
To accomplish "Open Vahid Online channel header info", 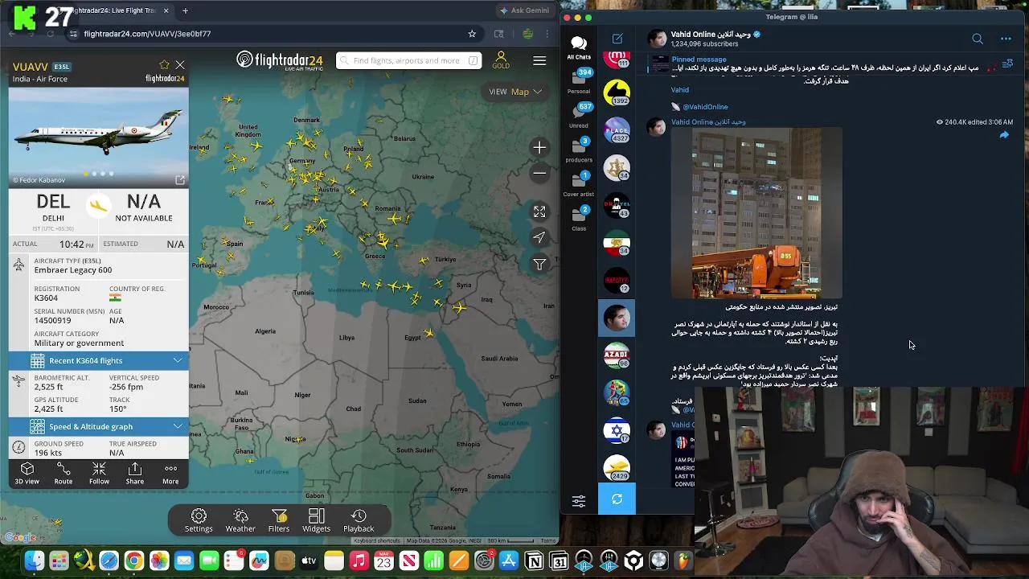I will 715,39.
